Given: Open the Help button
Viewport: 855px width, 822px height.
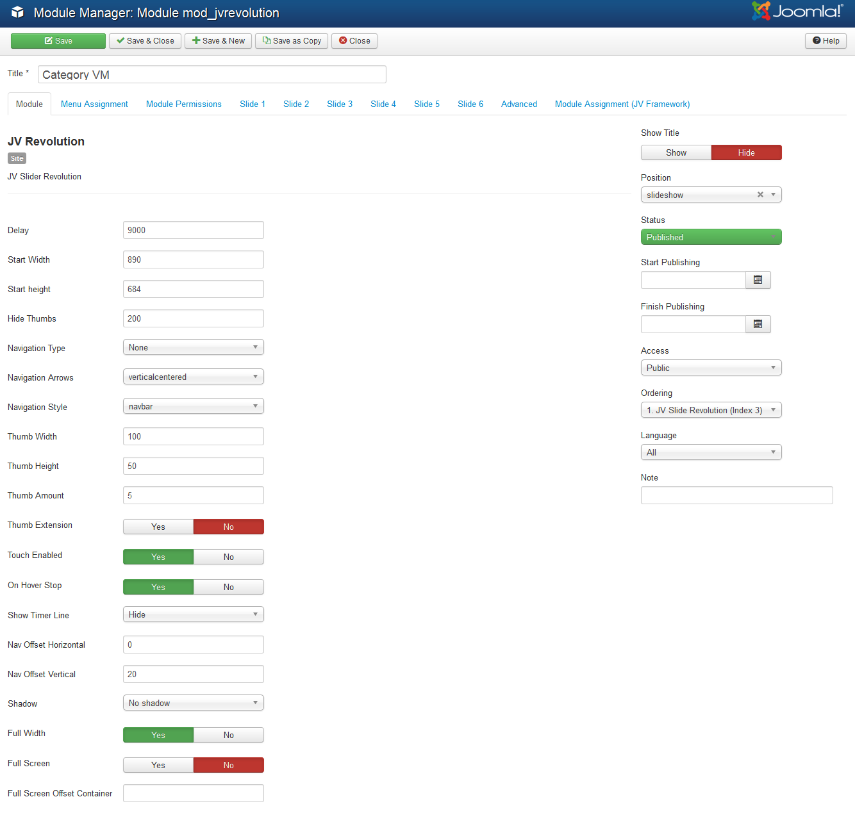Looking at the screenshot, I should tap(826, 41).
